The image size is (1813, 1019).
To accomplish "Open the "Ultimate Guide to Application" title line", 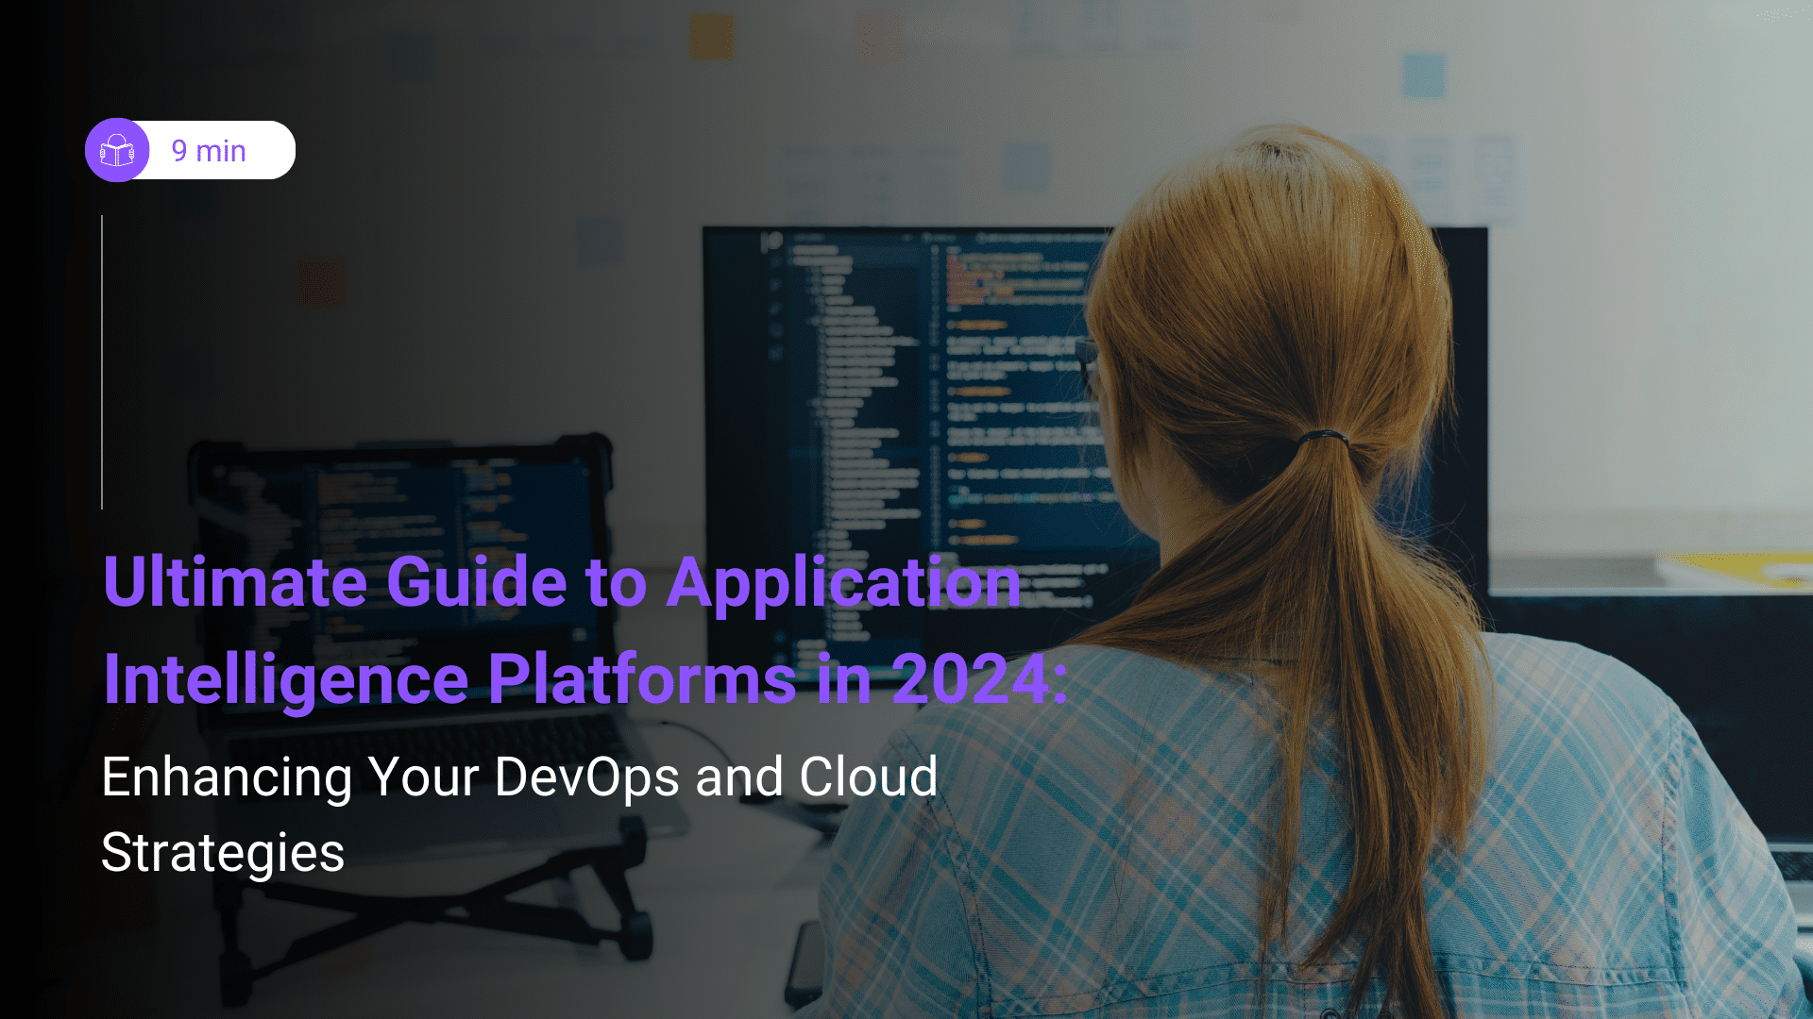I will (562, 581).
